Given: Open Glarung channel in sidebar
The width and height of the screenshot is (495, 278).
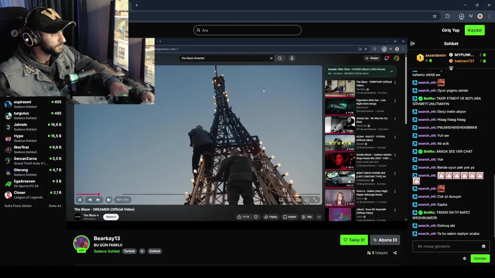Looking at the screenshot, I should 33,172.
